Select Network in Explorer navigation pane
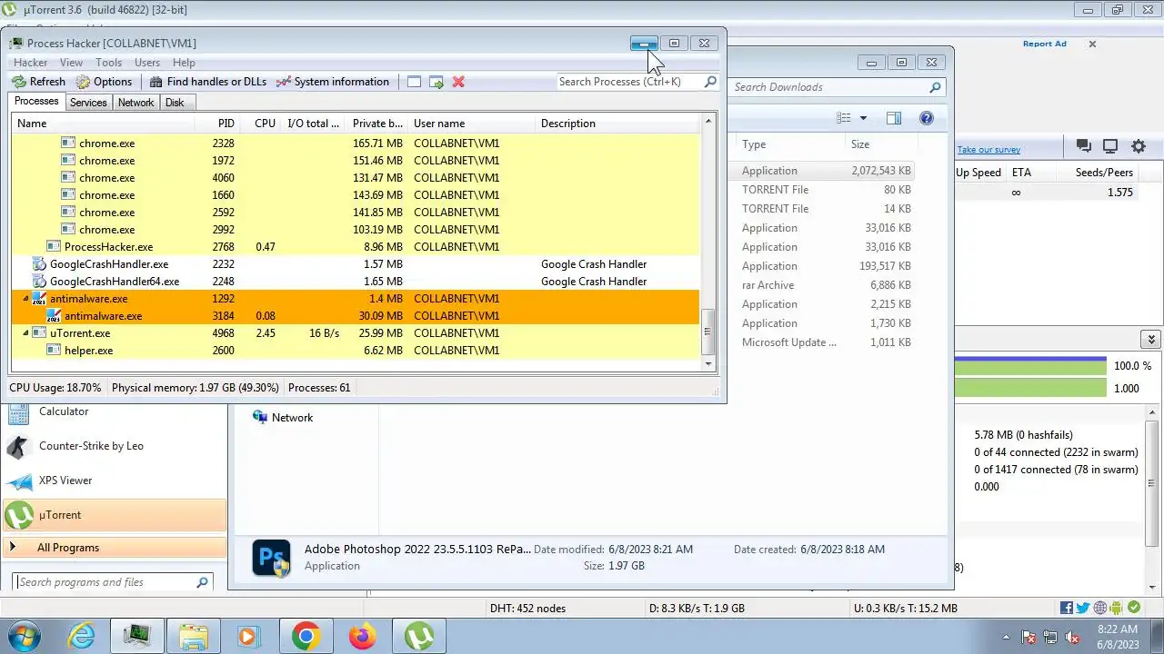1164x654 pixels. [x=283, y=418]
